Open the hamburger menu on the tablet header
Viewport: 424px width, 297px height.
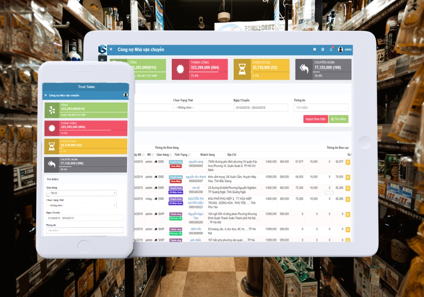pos(111,49)
